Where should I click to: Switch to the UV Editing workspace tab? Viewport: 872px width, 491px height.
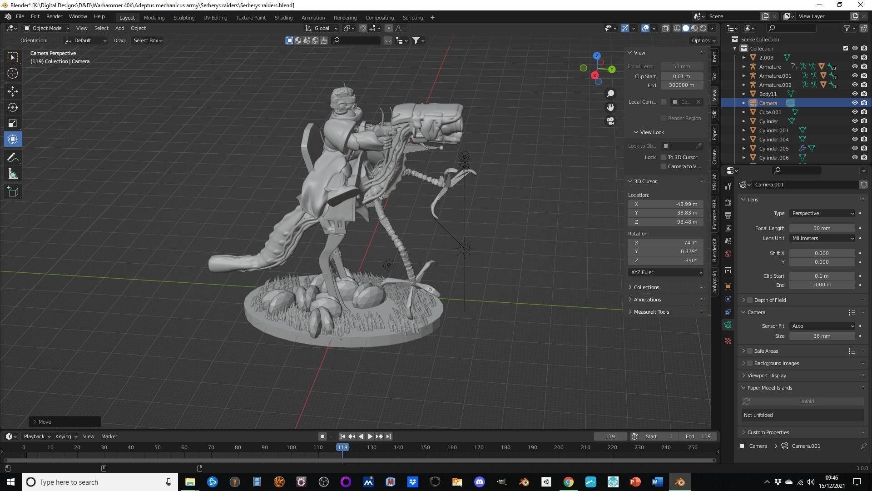pos(215,18)
